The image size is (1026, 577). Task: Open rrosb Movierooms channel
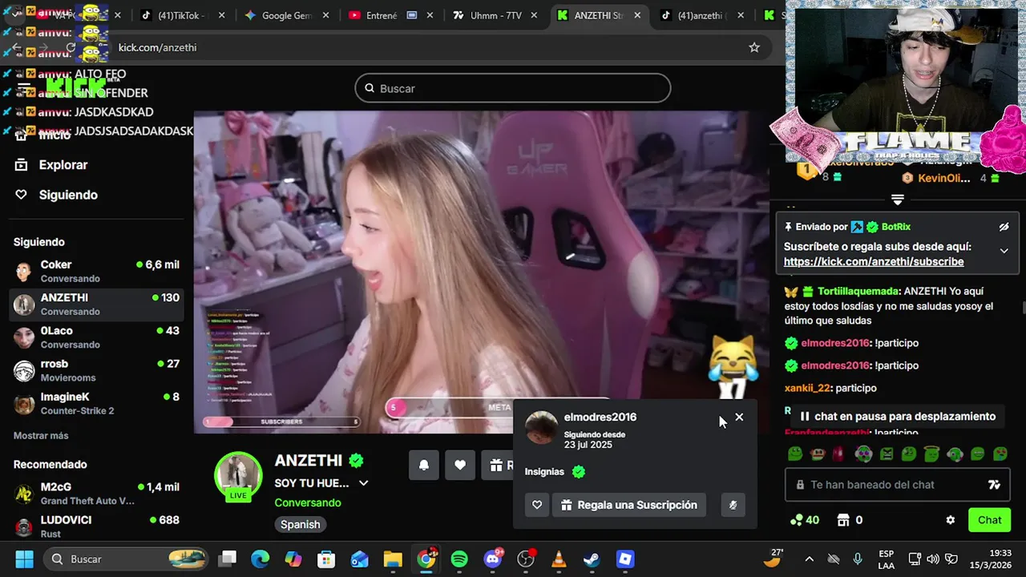coord(96,369)
